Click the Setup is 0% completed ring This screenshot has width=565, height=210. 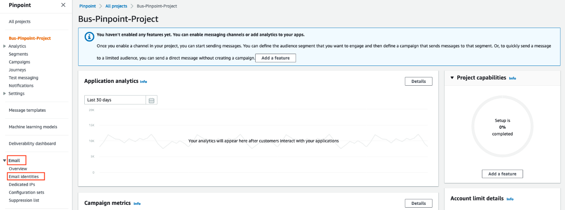(x=502, y=127)
